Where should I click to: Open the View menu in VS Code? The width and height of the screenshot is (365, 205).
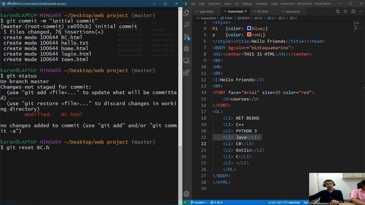tap(228, 4)
